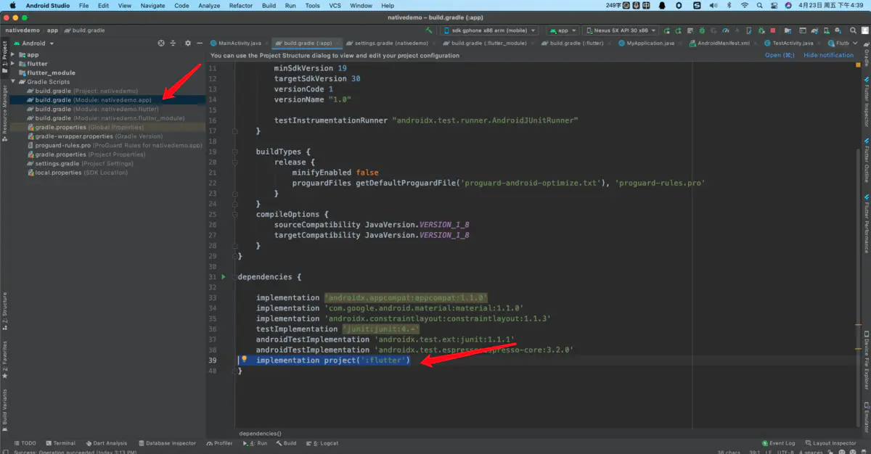This screenshot has height=454, width=871.
Task: Open sdk gphone x86 arm device dropdown
Action: click(x=491, y=30)
